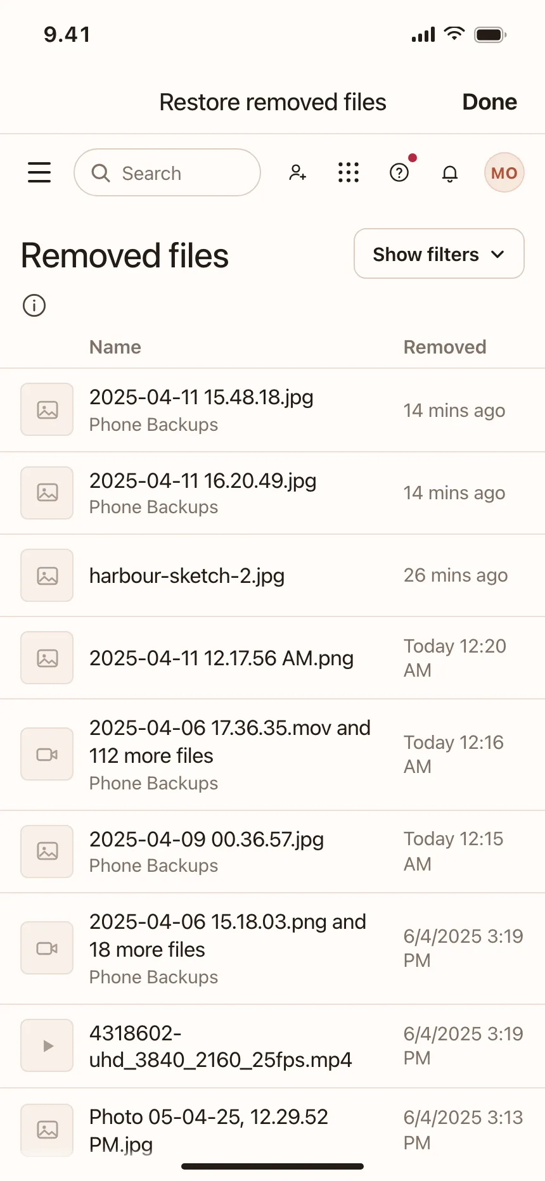Image resolution: width=545 pixels, height=1181 pixels.
Task: Tap the video icon for 2025-04-06 17.36.35.mov
Action: tap(47, 754)
